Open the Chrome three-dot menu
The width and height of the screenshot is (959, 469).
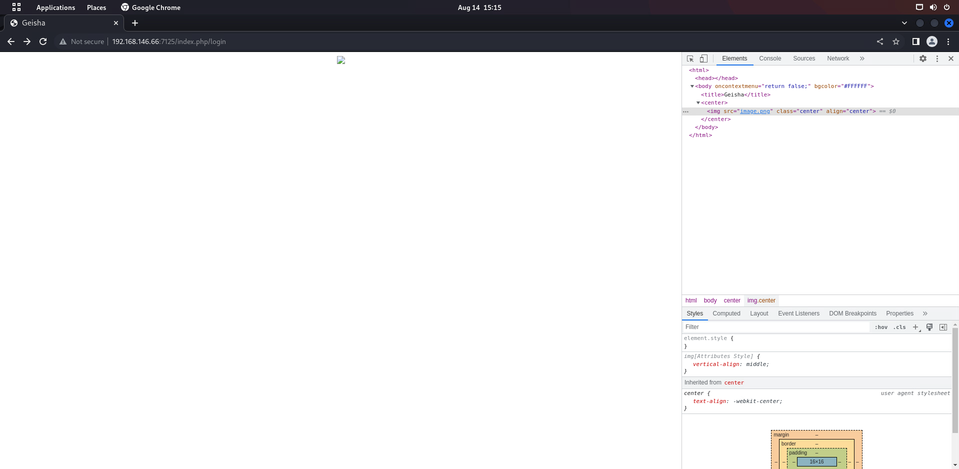pos(948,41)
